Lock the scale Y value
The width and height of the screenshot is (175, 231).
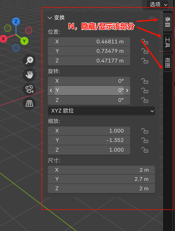[x=145, y=140]
